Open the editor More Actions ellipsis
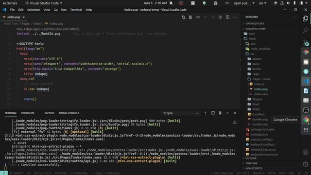This screenshot has width=311, height=175. pyautogui.click(x=235, y=17)
